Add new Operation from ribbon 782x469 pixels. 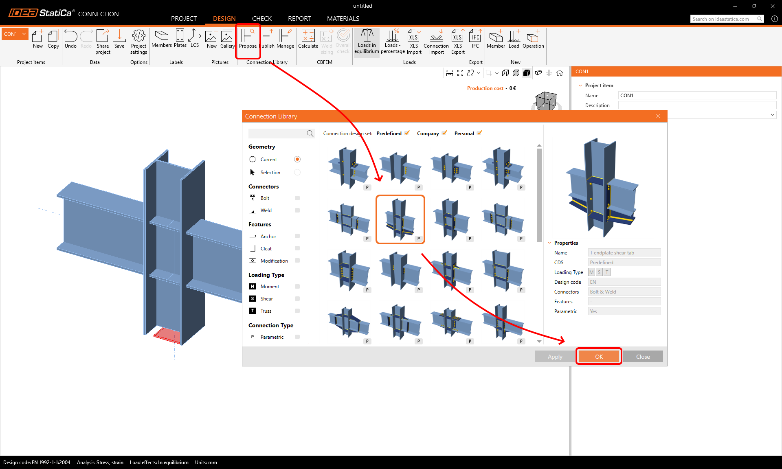pos(533,39)
